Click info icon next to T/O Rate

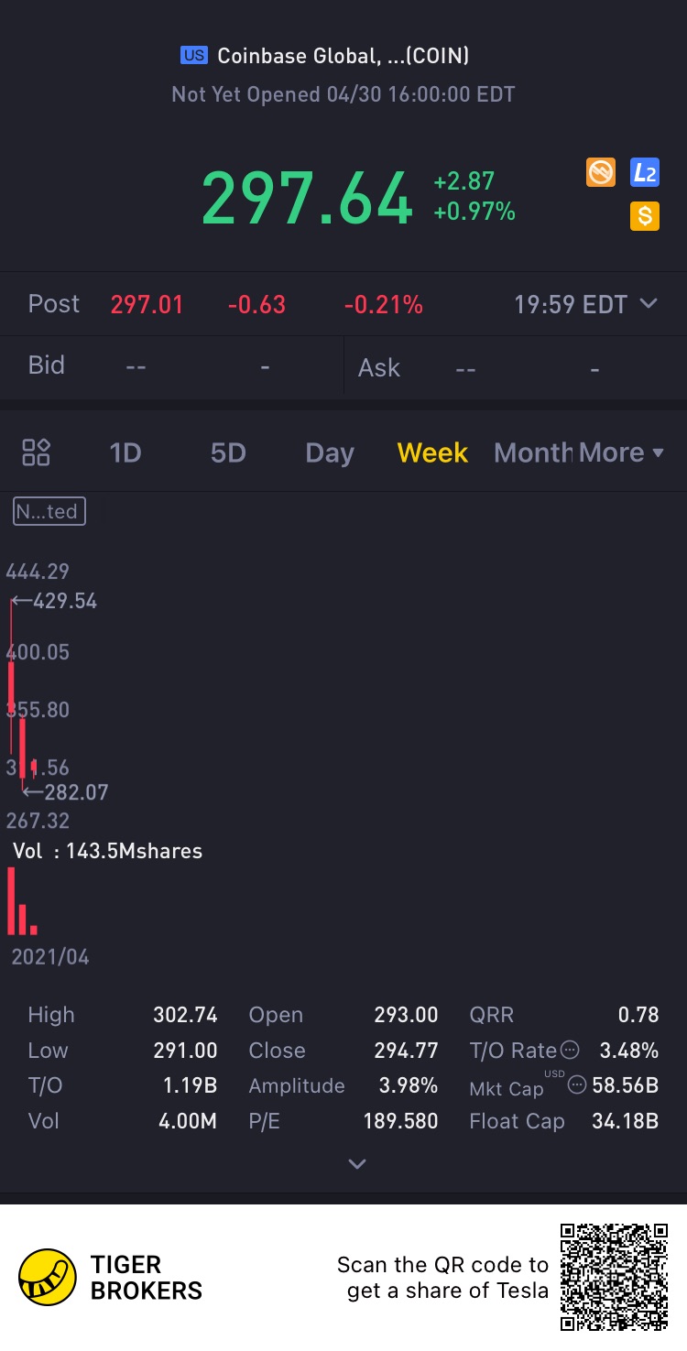570,1050
